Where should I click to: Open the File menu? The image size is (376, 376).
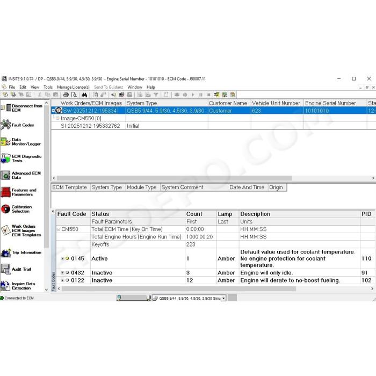(x=12, y=87)
